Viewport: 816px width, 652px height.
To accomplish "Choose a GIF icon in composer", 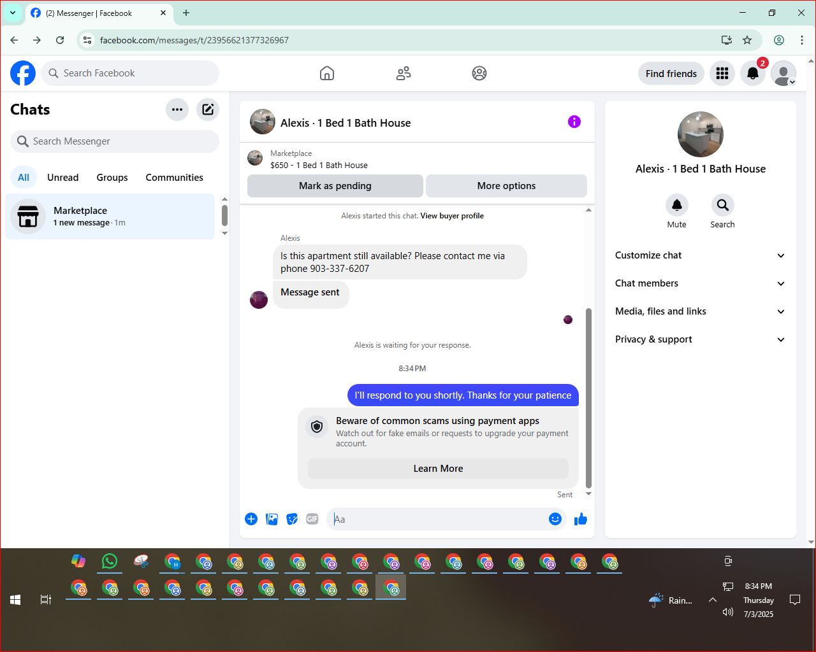I will 312,519.
